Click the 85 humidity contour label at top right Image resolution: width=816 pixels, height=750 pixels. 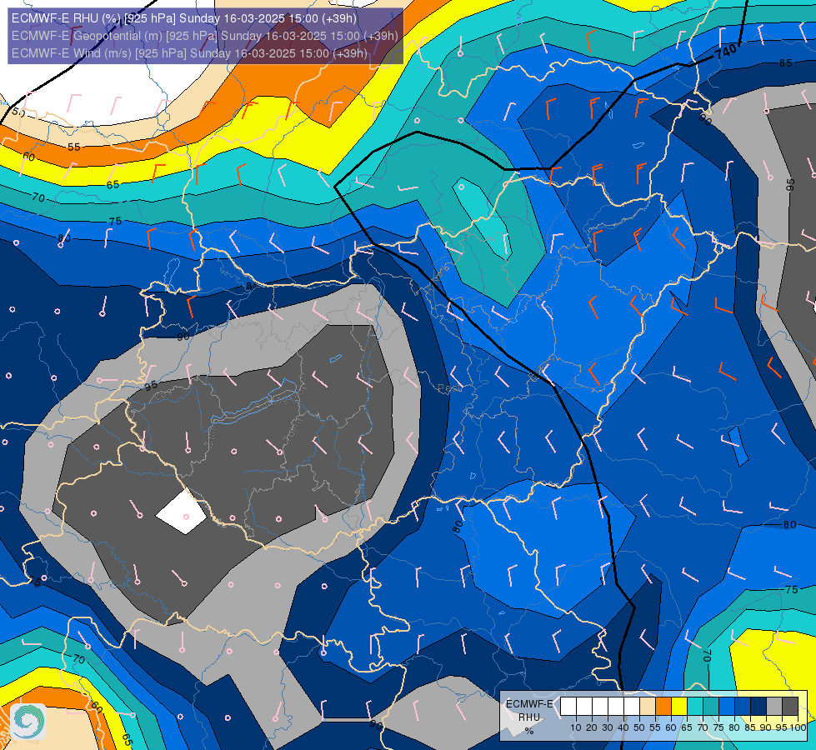pyautogui.click(x=785, y=63)
